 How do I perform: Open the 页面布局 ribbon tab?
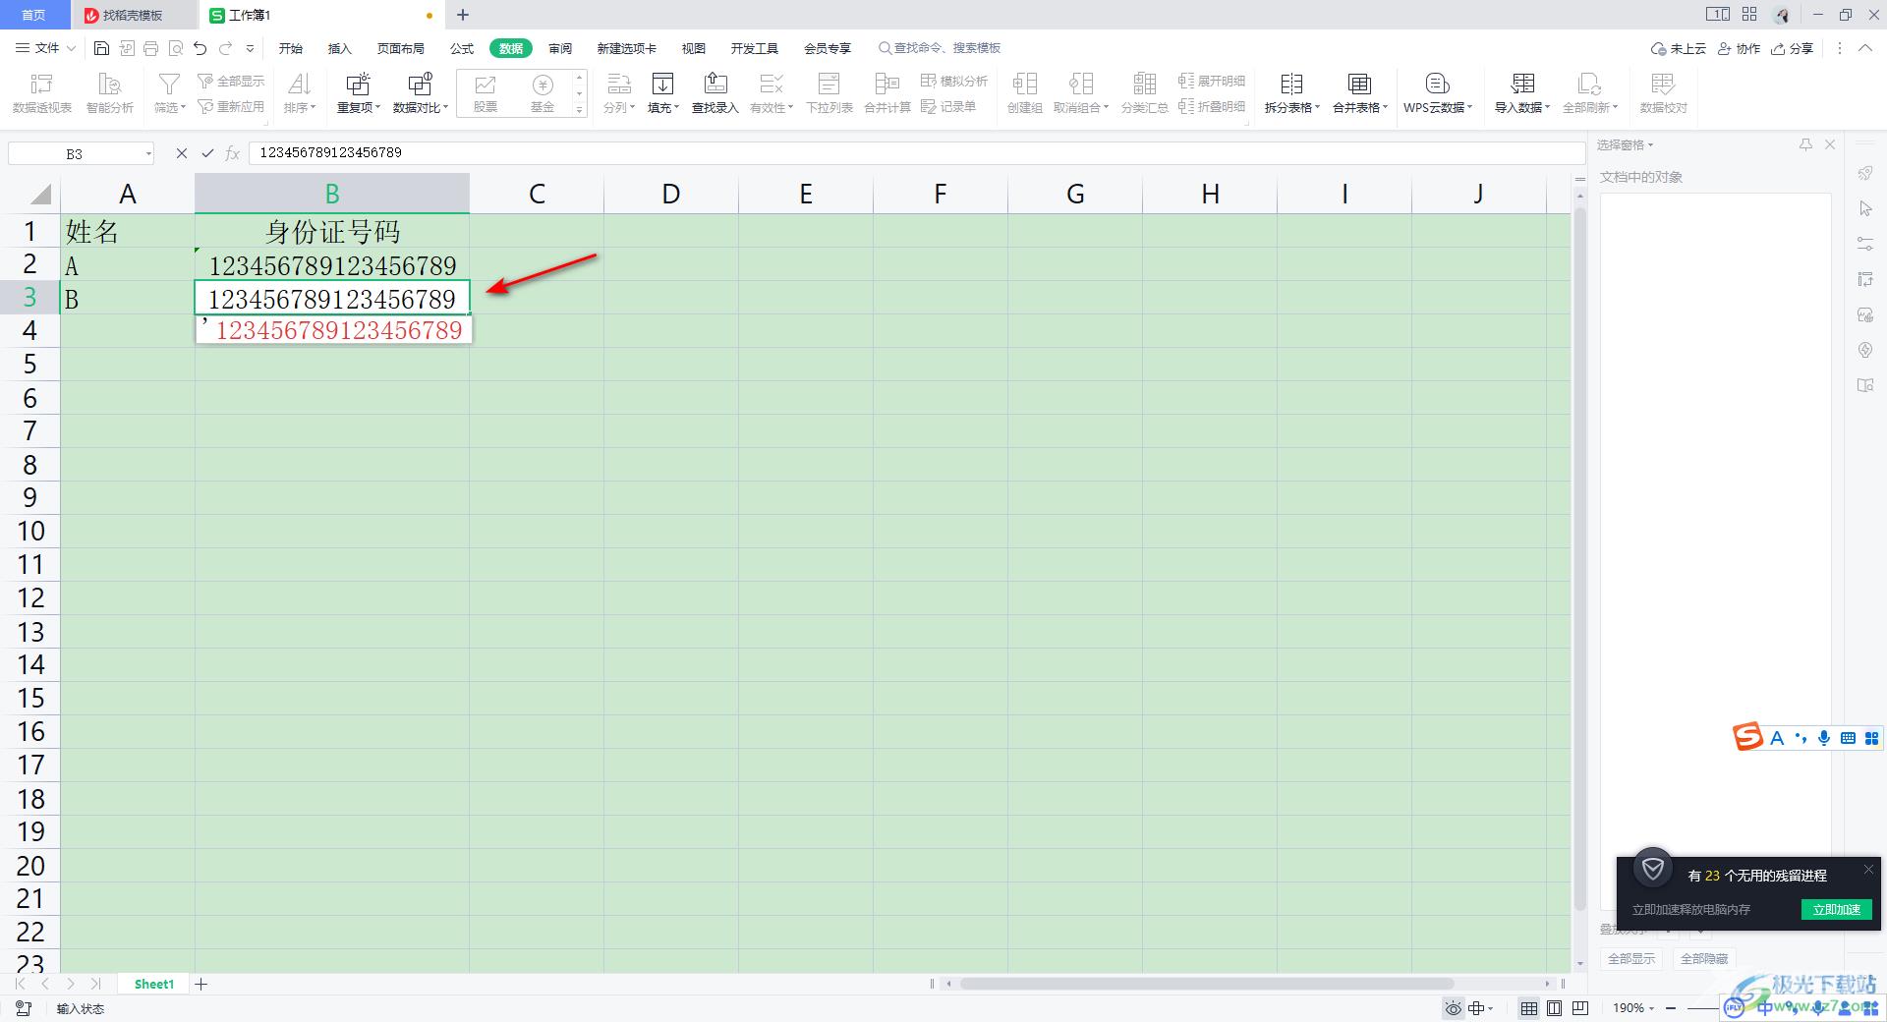tap(401, 48)
